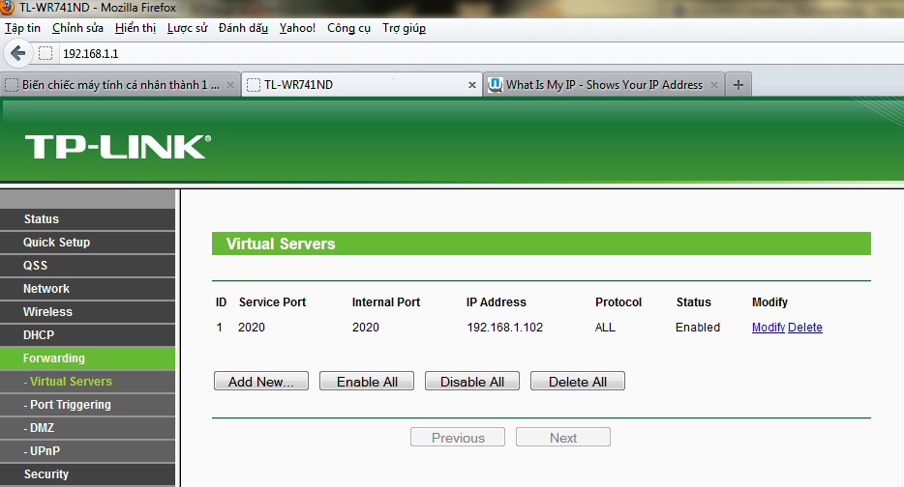
Task: Open the Công cụ menu
Action: coord(348,28)
